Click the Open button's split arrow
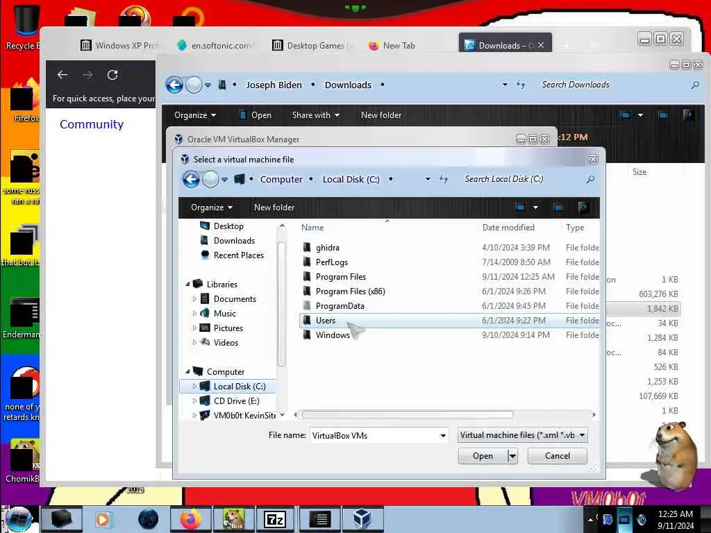This screenshot has width=711, height=533. 512,456
